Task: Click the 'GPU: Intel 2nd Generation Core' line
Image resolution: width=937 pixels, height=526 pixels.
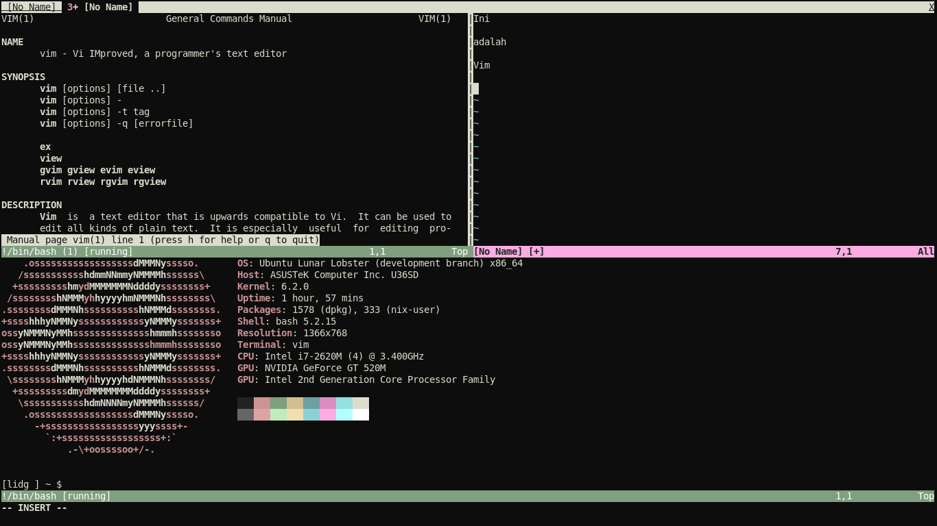Action: [366, 379]
